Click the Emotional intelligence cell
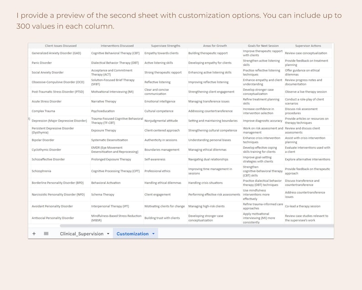 tap(165, 101)
